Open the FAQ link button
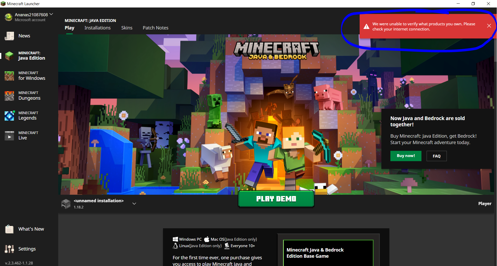This screenshot has width=497, height=266. pos(436,156)
